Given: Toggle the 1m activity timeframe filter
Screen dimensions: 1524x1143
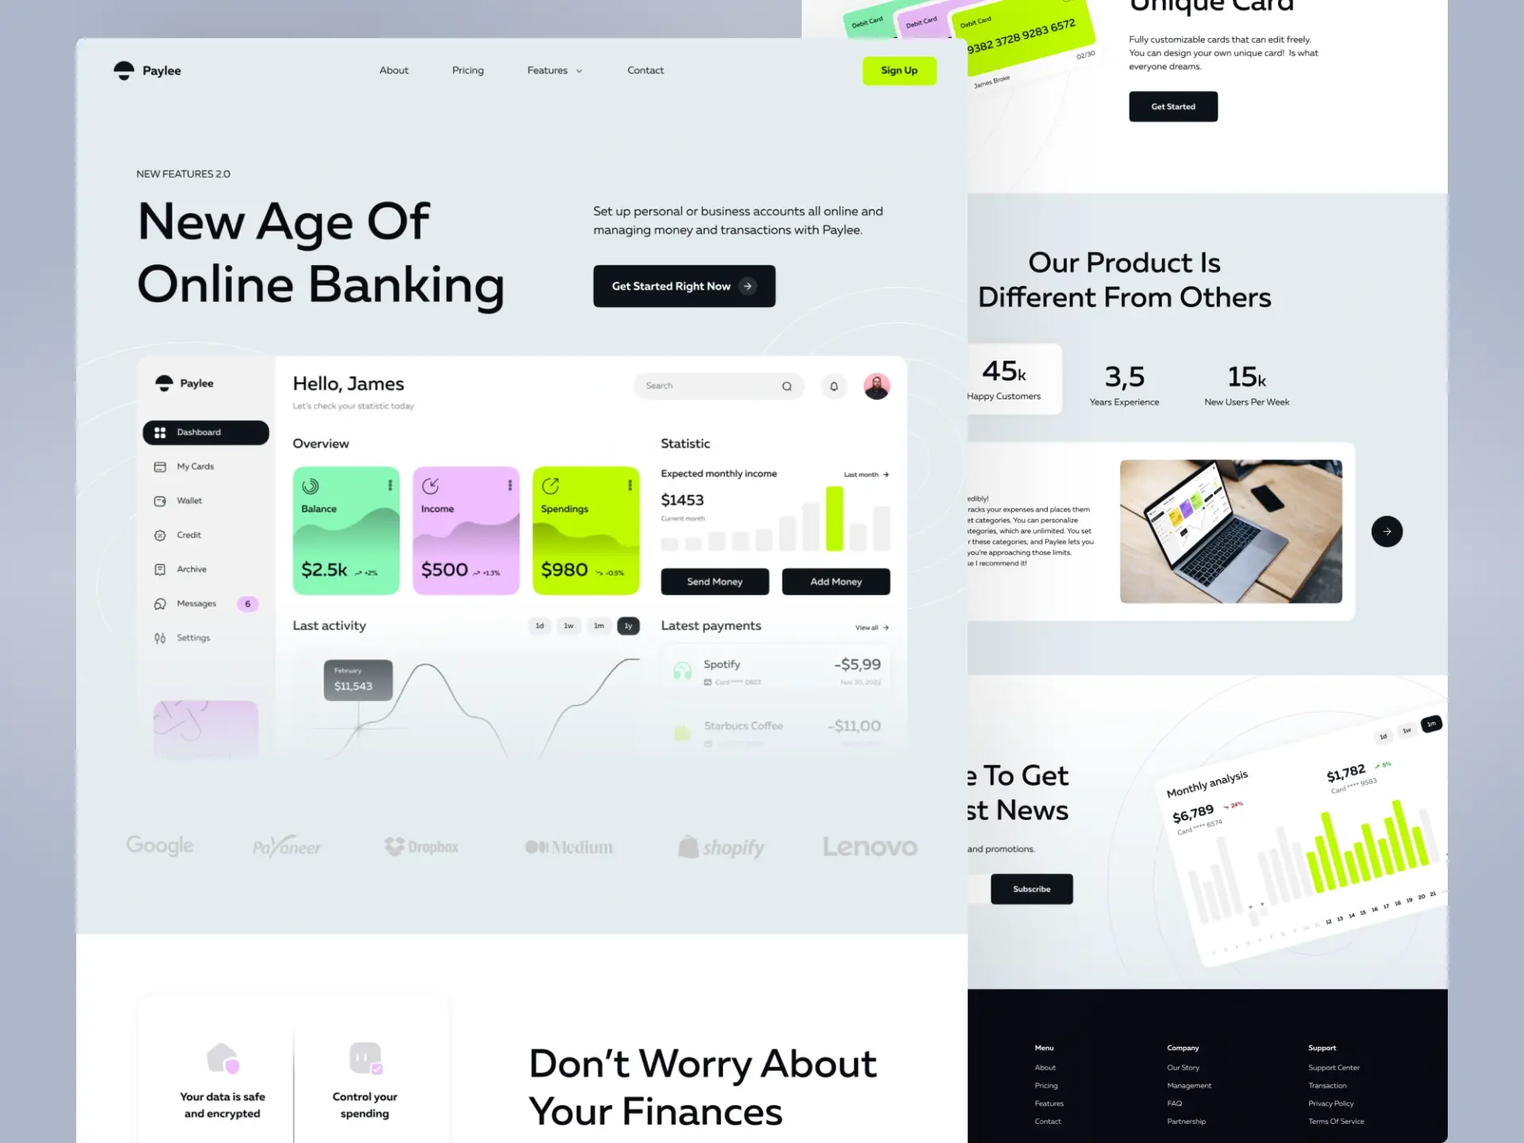Looking at the screenshot, I should 598,625.
